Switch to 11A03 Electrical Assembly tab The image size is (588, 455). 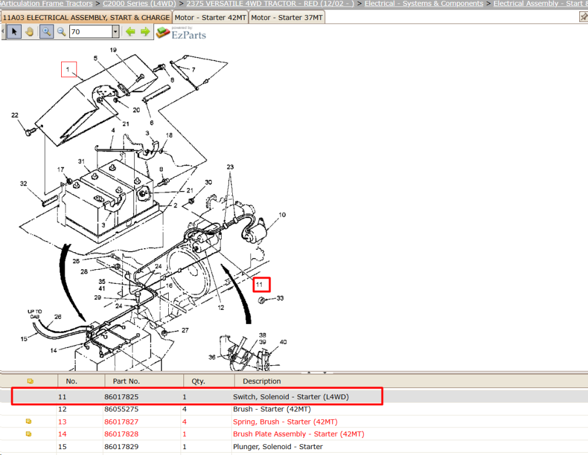86,18
